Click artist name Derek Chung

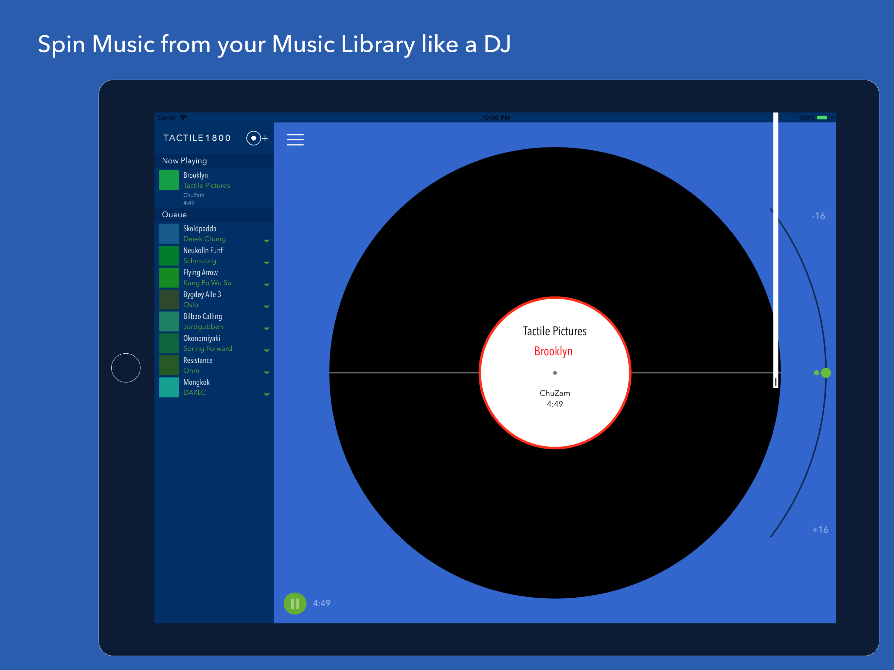[205, 239]
